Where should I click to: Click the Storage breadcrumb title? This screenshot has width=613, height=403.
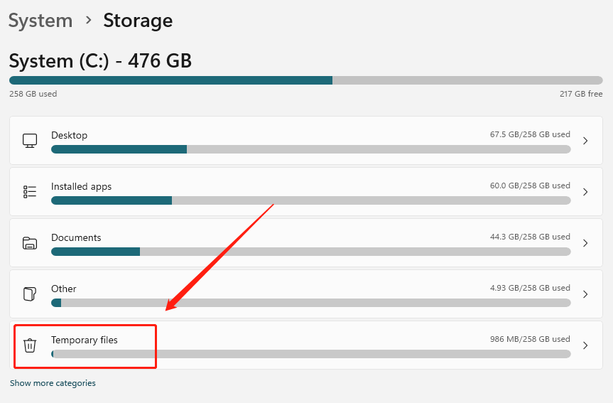point(138,21)
